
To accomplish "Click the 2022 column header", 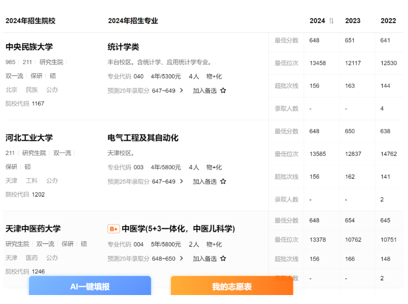I will pos(388,21).
